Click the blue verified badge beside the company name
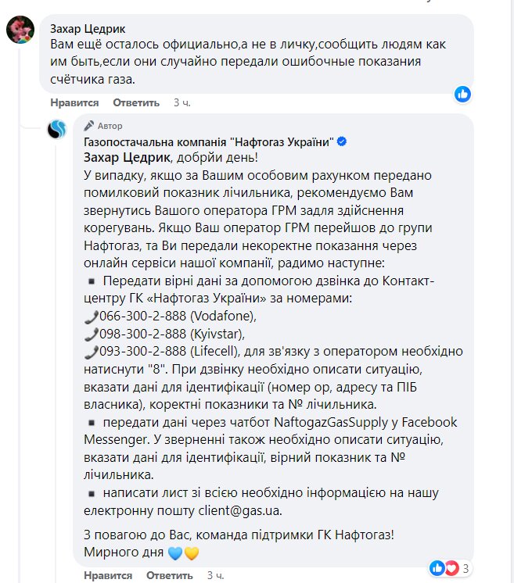The image size is (514, 583). point(342,141)
